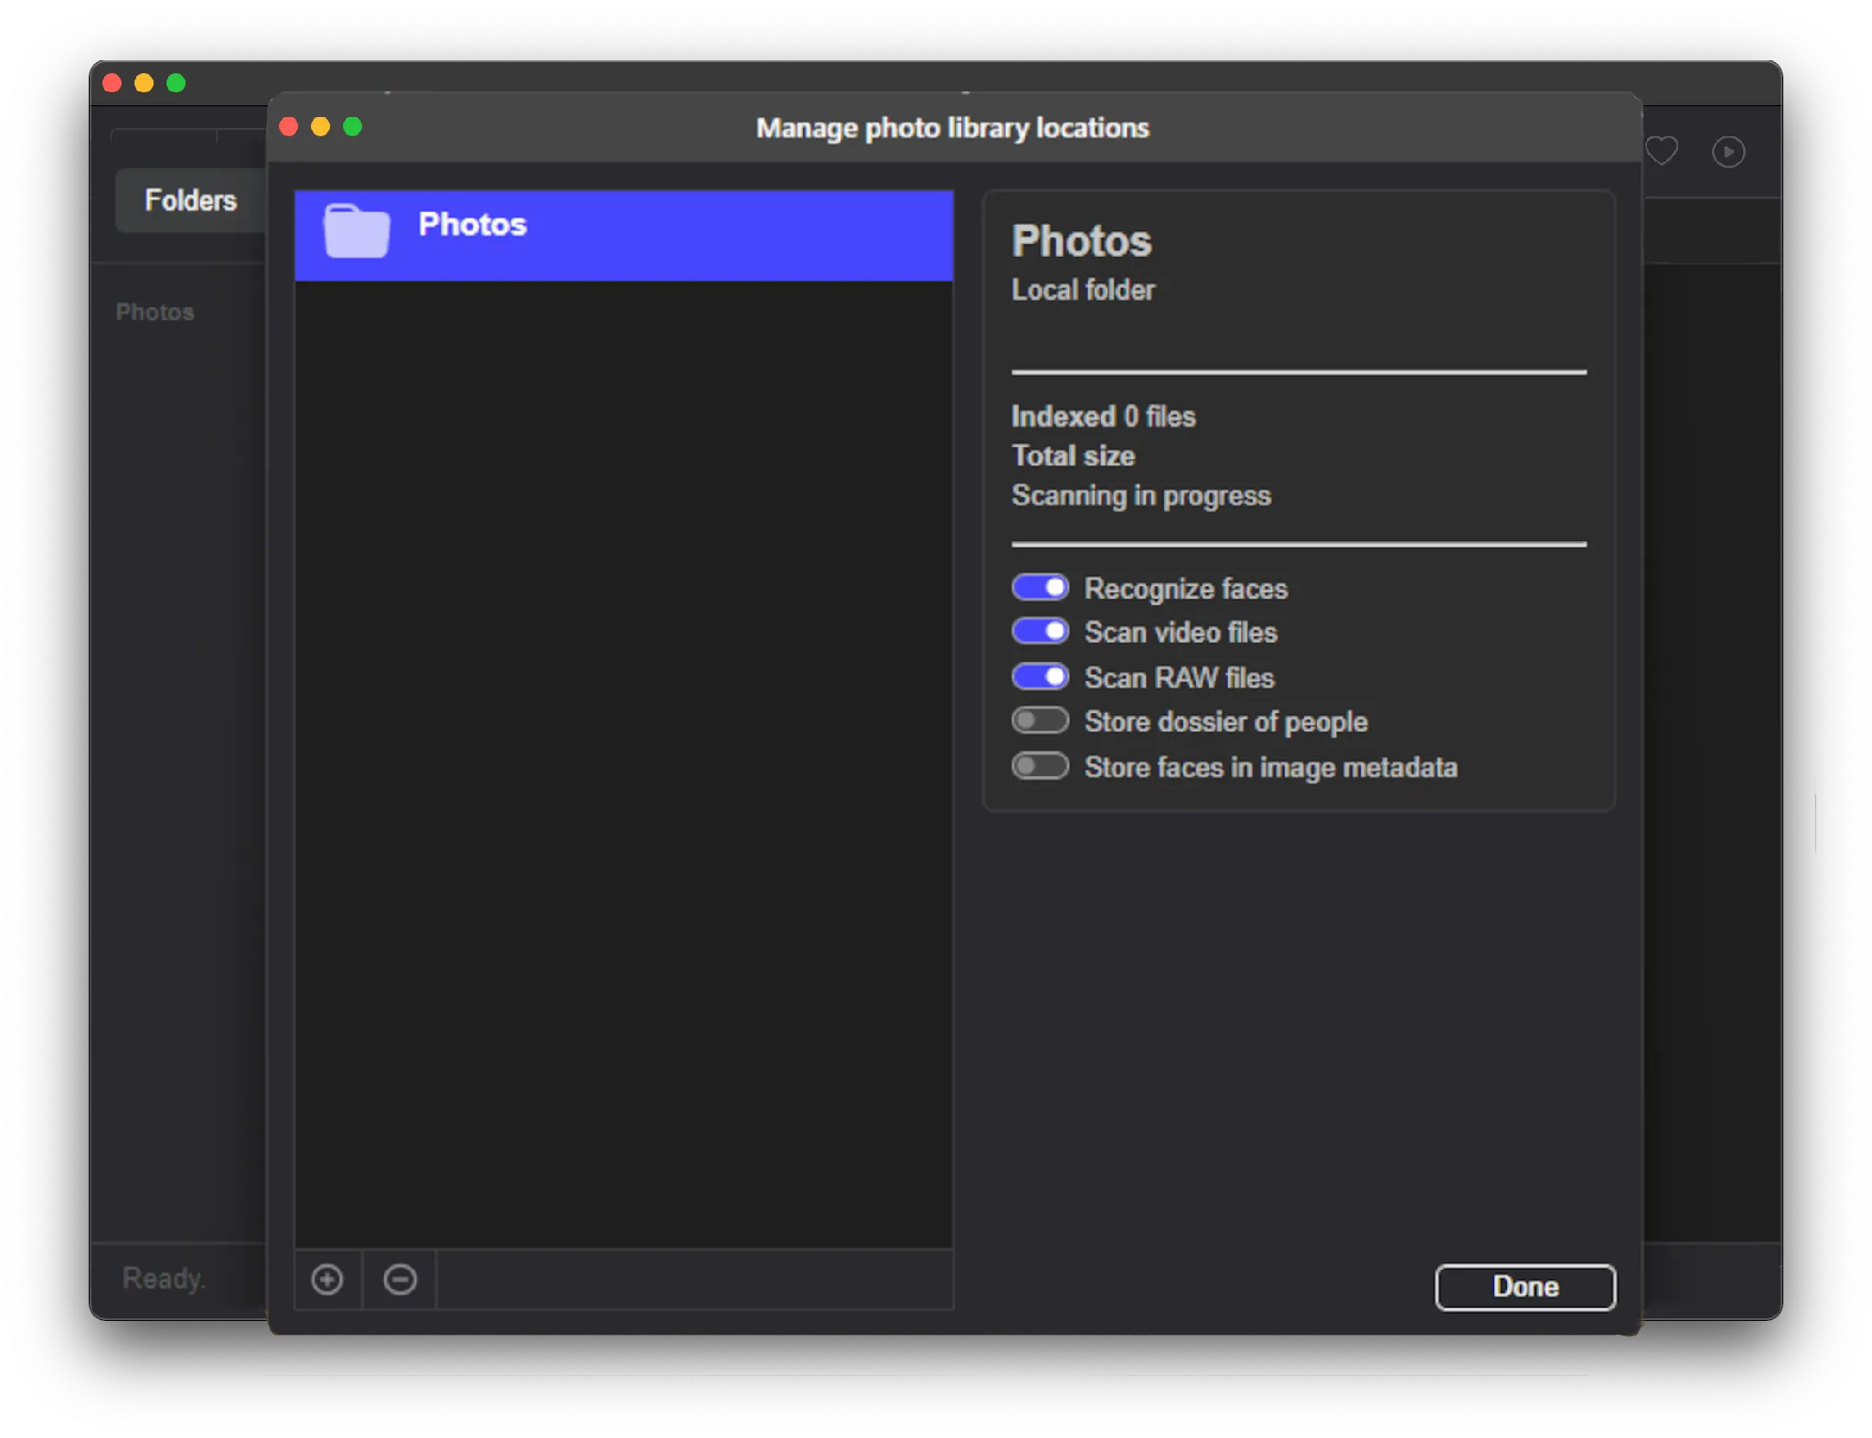Enable Store dossier of people
Image resolution: width=1872 pixels, height=1438 pixels.
point(1040,721)
